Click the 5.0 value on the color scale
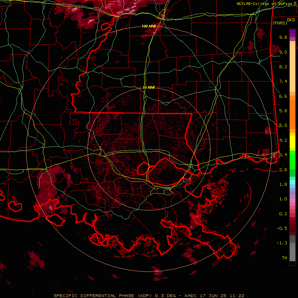This screenshot has height=298, width=298. [283, 125]
